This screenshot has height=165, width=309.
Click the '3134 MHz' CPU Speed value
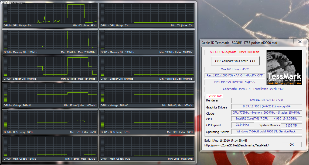(242, 125)
